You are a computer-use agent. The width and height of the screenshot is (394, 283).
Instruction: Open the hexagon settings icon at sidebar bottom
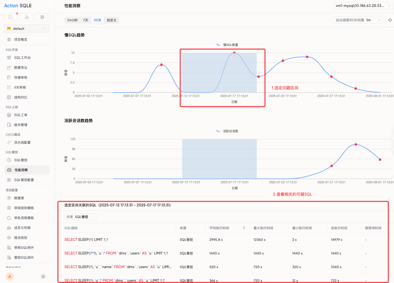coord(43,276)
